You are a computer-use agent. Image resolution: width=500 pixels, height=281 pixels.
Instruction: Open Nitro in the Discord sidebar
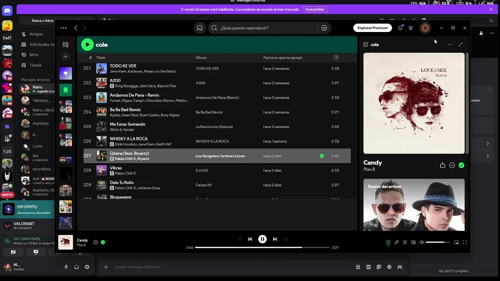(34, 55)
